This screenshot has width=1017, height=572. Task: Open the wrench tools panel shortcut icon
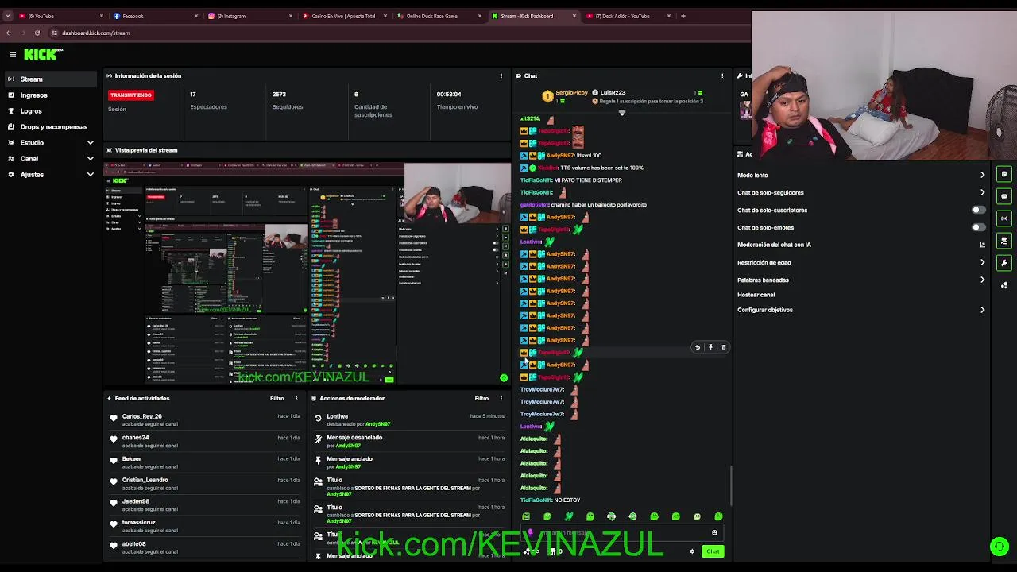point(1004,263)
